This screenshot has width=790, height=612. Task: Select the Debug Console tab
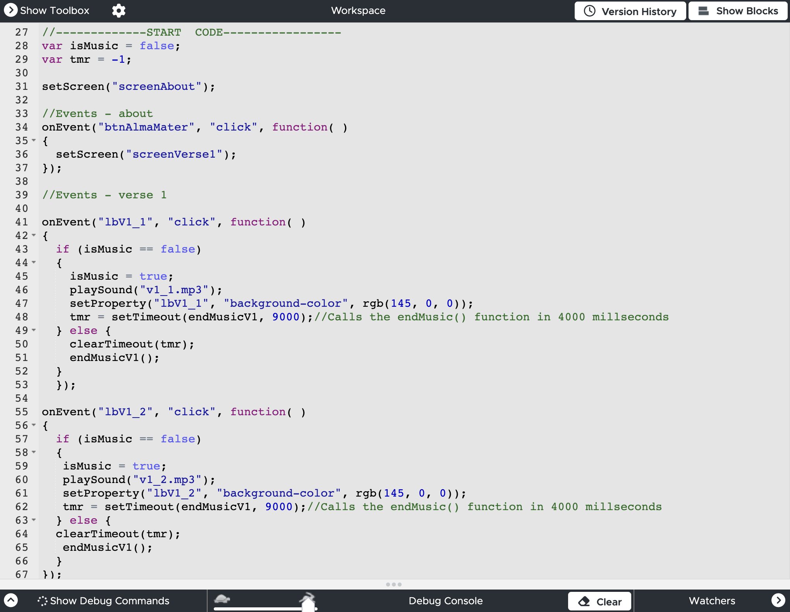[445, 601]
